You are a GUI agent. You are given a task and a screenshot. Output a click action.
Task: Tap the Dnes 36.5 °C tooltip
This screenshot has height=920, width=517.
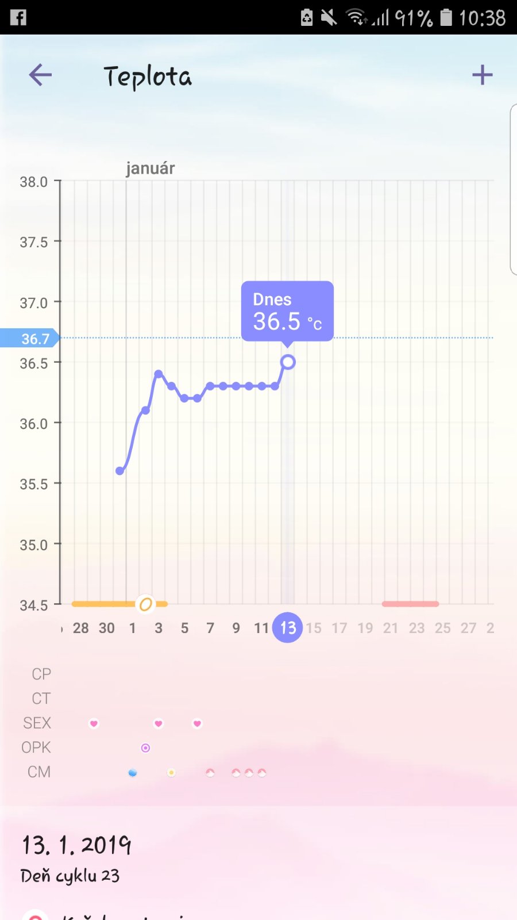pyautogui.click(x=287, y=311)
